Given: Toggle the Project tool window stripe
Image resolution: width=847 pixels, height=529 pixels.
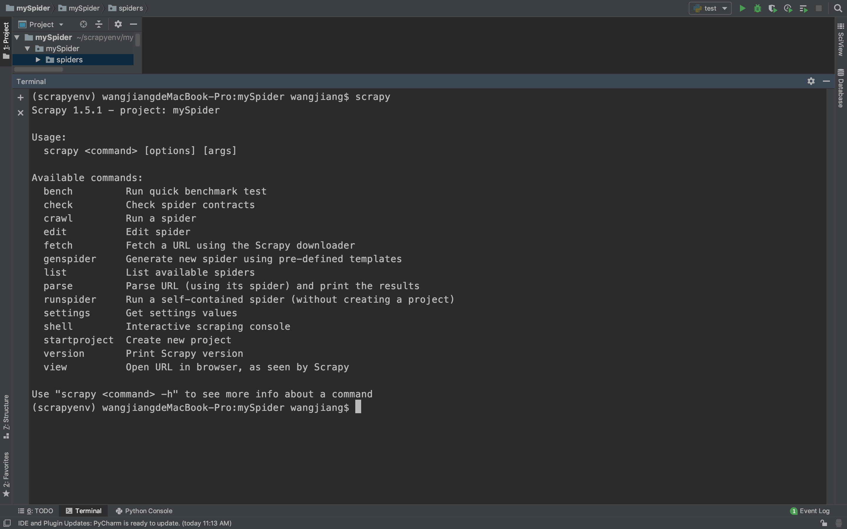Looking at the screenshot, I should tap(6, 40).
